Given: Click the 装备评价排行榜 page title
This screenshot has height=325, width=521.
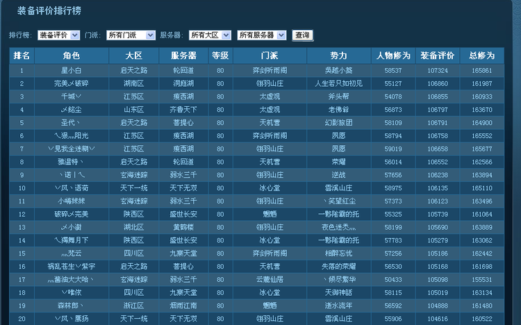Looking at the screenshot, I should pos(49,10).
